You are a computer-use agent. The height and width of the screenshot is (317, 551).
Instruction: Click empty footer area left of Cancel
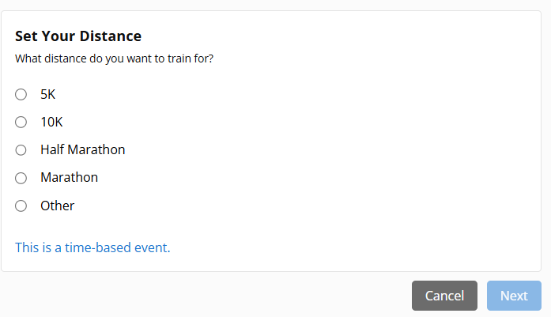(206, 296)
